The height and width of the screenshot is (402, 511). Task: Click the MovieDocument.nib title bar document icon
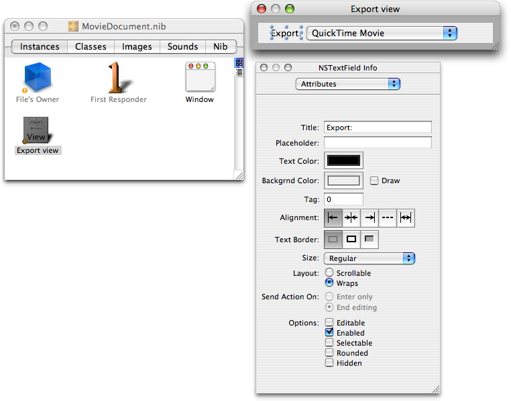coord(73,26)
